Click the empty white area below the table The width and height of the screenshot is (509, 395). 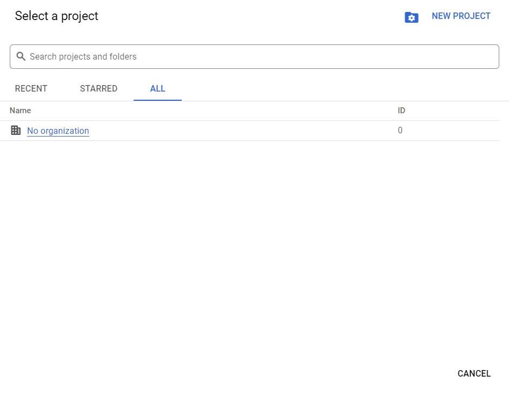pos(254,247)
